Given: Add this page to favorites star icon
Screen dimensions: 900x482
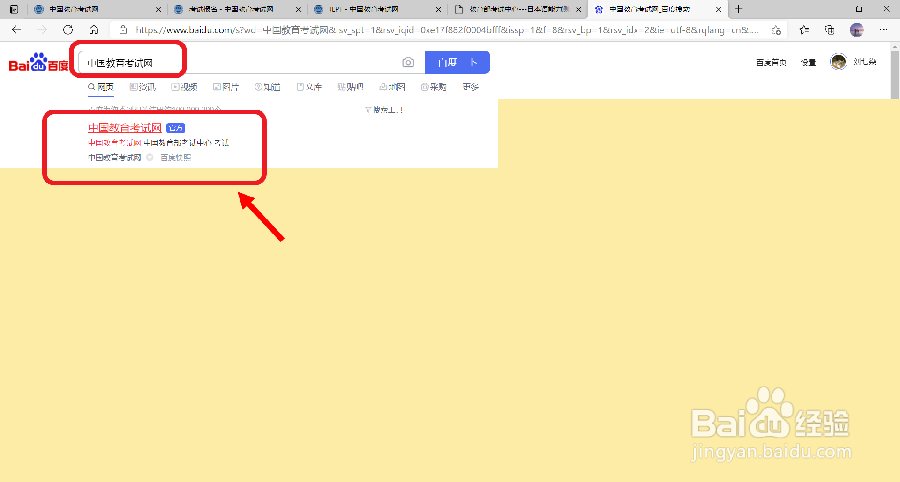Looking at the screenshot, I should (776, 30).
